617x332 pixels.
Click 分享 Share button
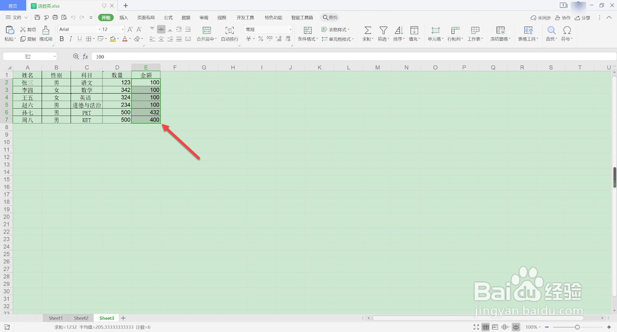pyautogui.click(x=583, y=18)
